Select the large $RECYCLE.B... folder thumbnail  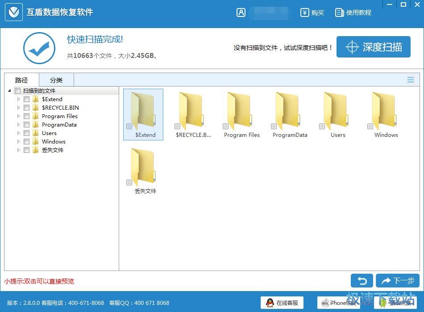click(x=191, y=111)
